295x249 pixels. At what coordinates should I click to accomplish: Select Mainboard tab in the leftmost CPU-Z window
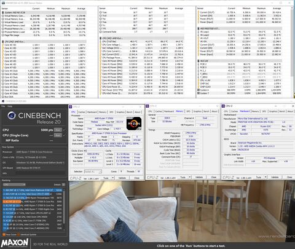[x=92, y=112]
